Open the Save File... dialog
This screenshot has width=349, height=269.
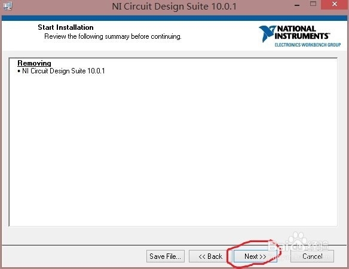tap(166, 256)
